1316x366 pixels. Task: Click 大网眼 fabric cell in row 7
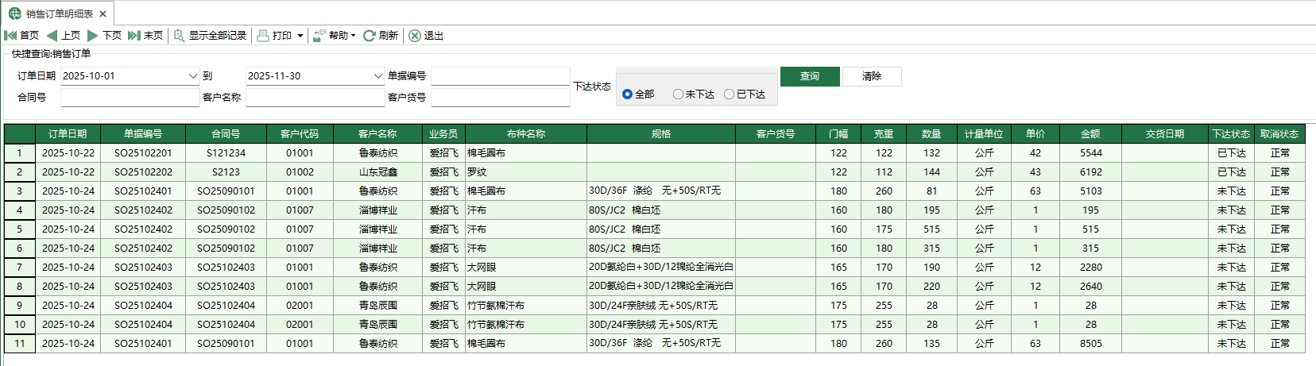point(526,268)
